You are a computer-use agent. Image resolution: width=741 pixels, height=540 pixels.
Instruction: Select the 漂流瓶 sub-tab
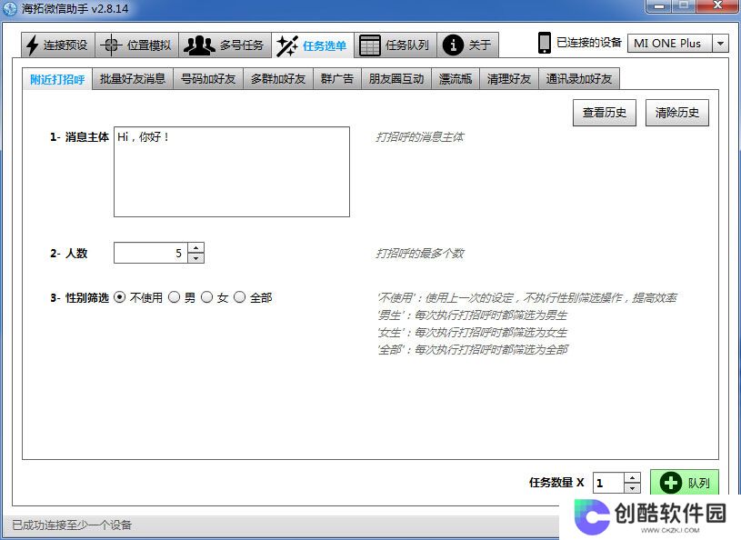pyautogui.click(x=456, y=79)
